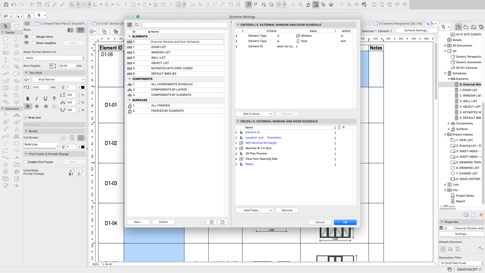
Task: Select WALL LIST in the scheme list
Action: (158, 58)
